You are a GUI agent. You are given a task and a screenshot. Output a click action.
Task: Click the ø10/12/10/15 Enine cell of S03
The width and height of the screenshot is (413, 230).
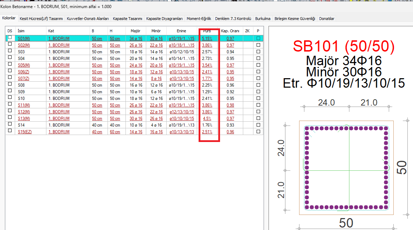[x=182, y=52]
